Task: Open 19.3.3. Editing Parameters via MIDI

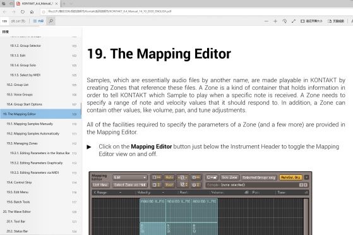Action: pyautogui.click(x=40, y=172)
